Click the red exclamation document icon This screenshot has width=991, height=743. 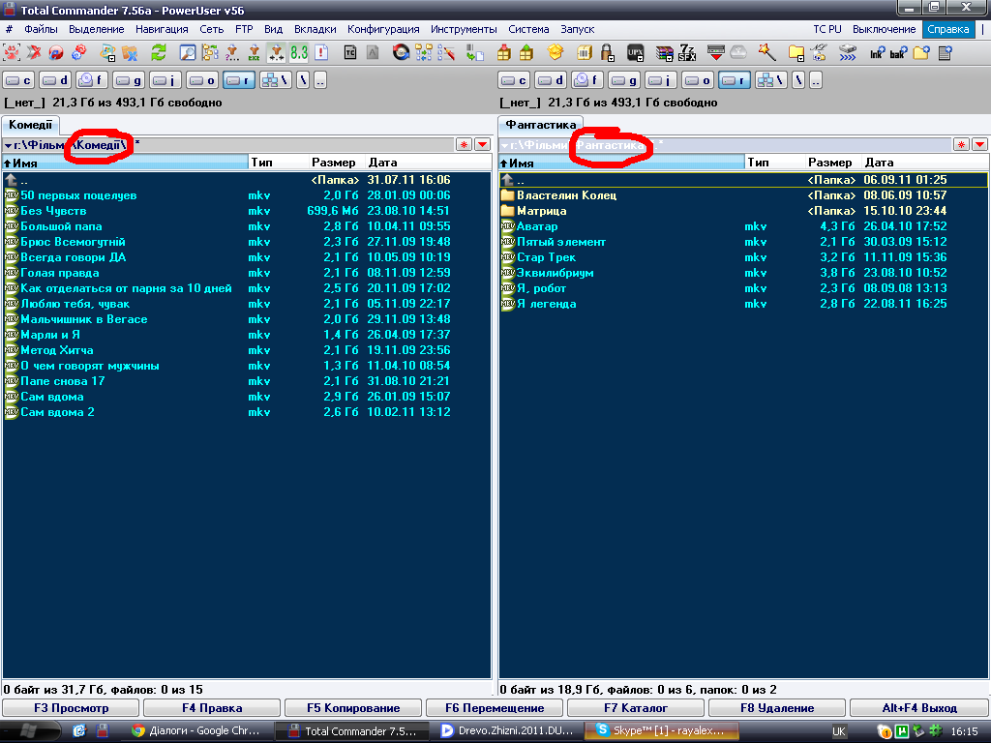click(x=321, y=52)
